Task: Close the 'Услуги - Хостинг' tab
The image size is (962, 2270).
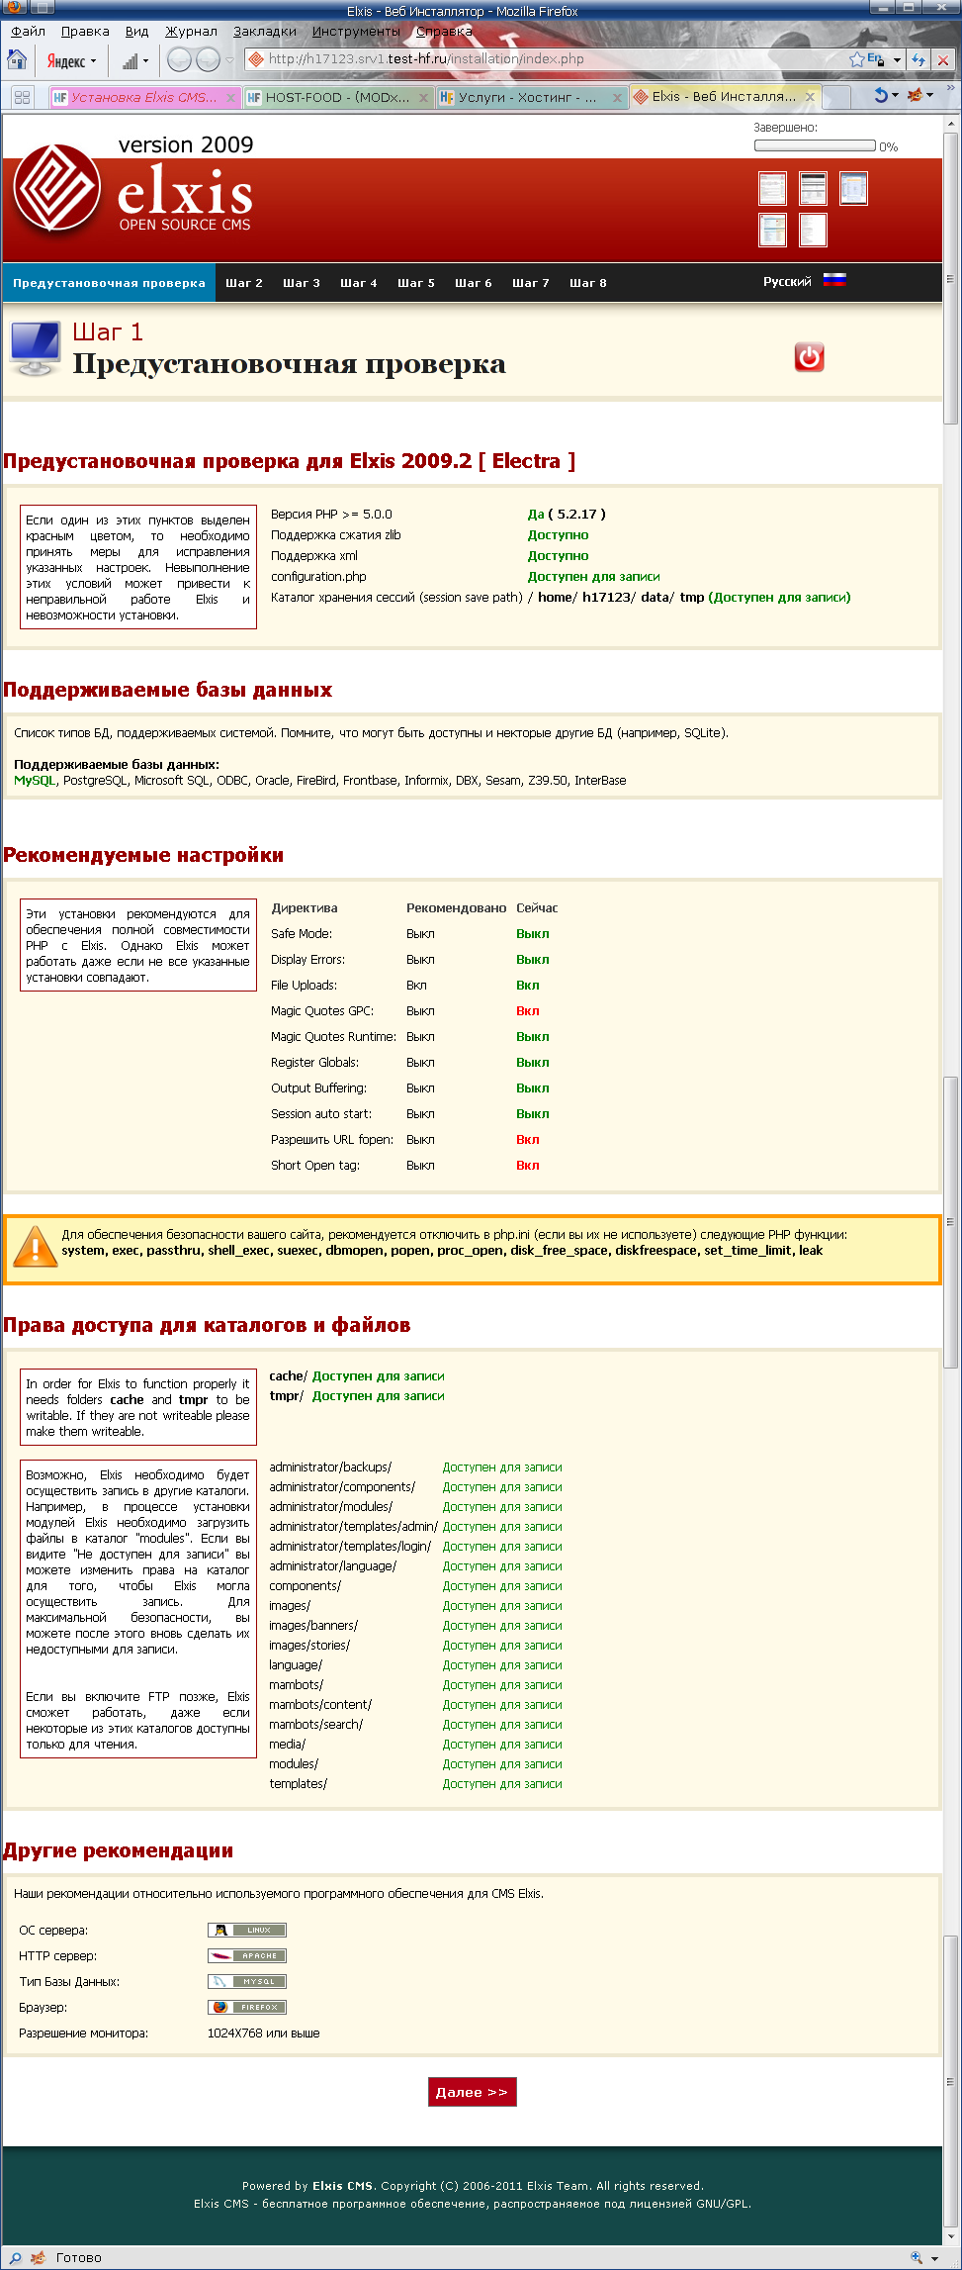Action: (617, 97)
